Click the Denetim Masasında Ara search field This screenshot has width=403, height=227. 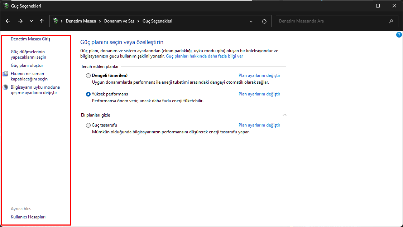(x=331, y=21)
